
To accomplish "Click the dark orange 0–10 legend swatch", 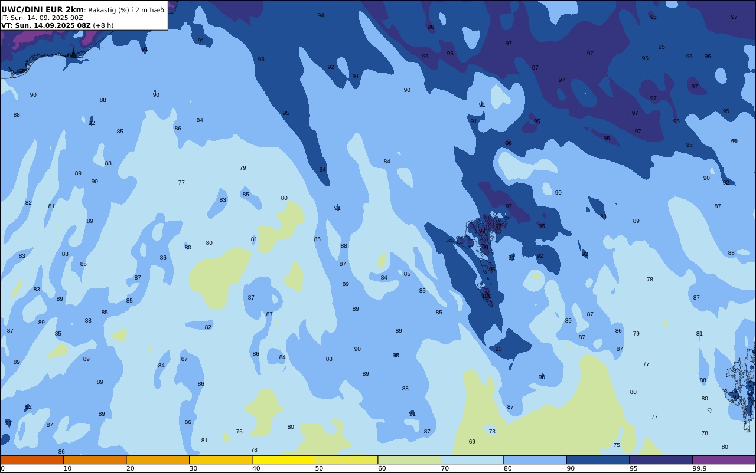I will [32, 459].
